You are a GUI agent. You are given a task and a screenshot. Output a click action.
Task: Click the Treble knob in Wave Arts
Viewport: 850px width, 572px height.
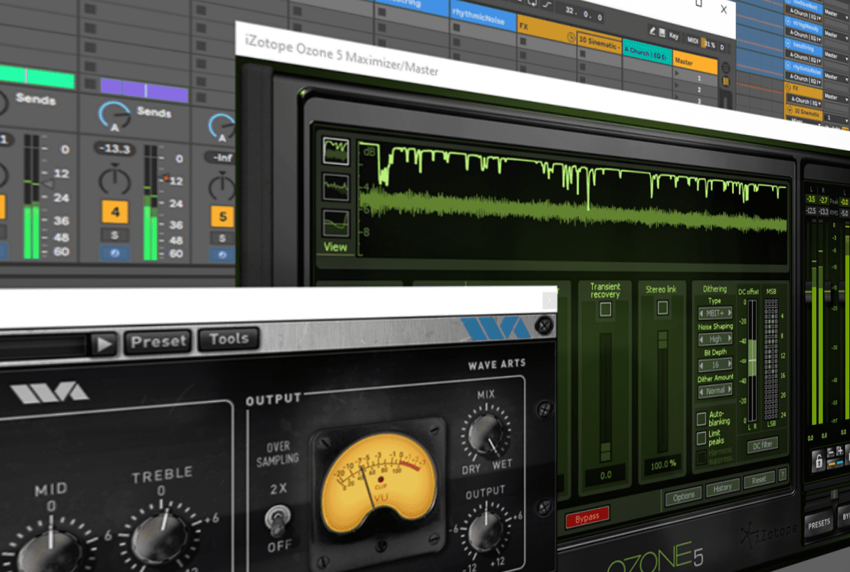[159, 536]
